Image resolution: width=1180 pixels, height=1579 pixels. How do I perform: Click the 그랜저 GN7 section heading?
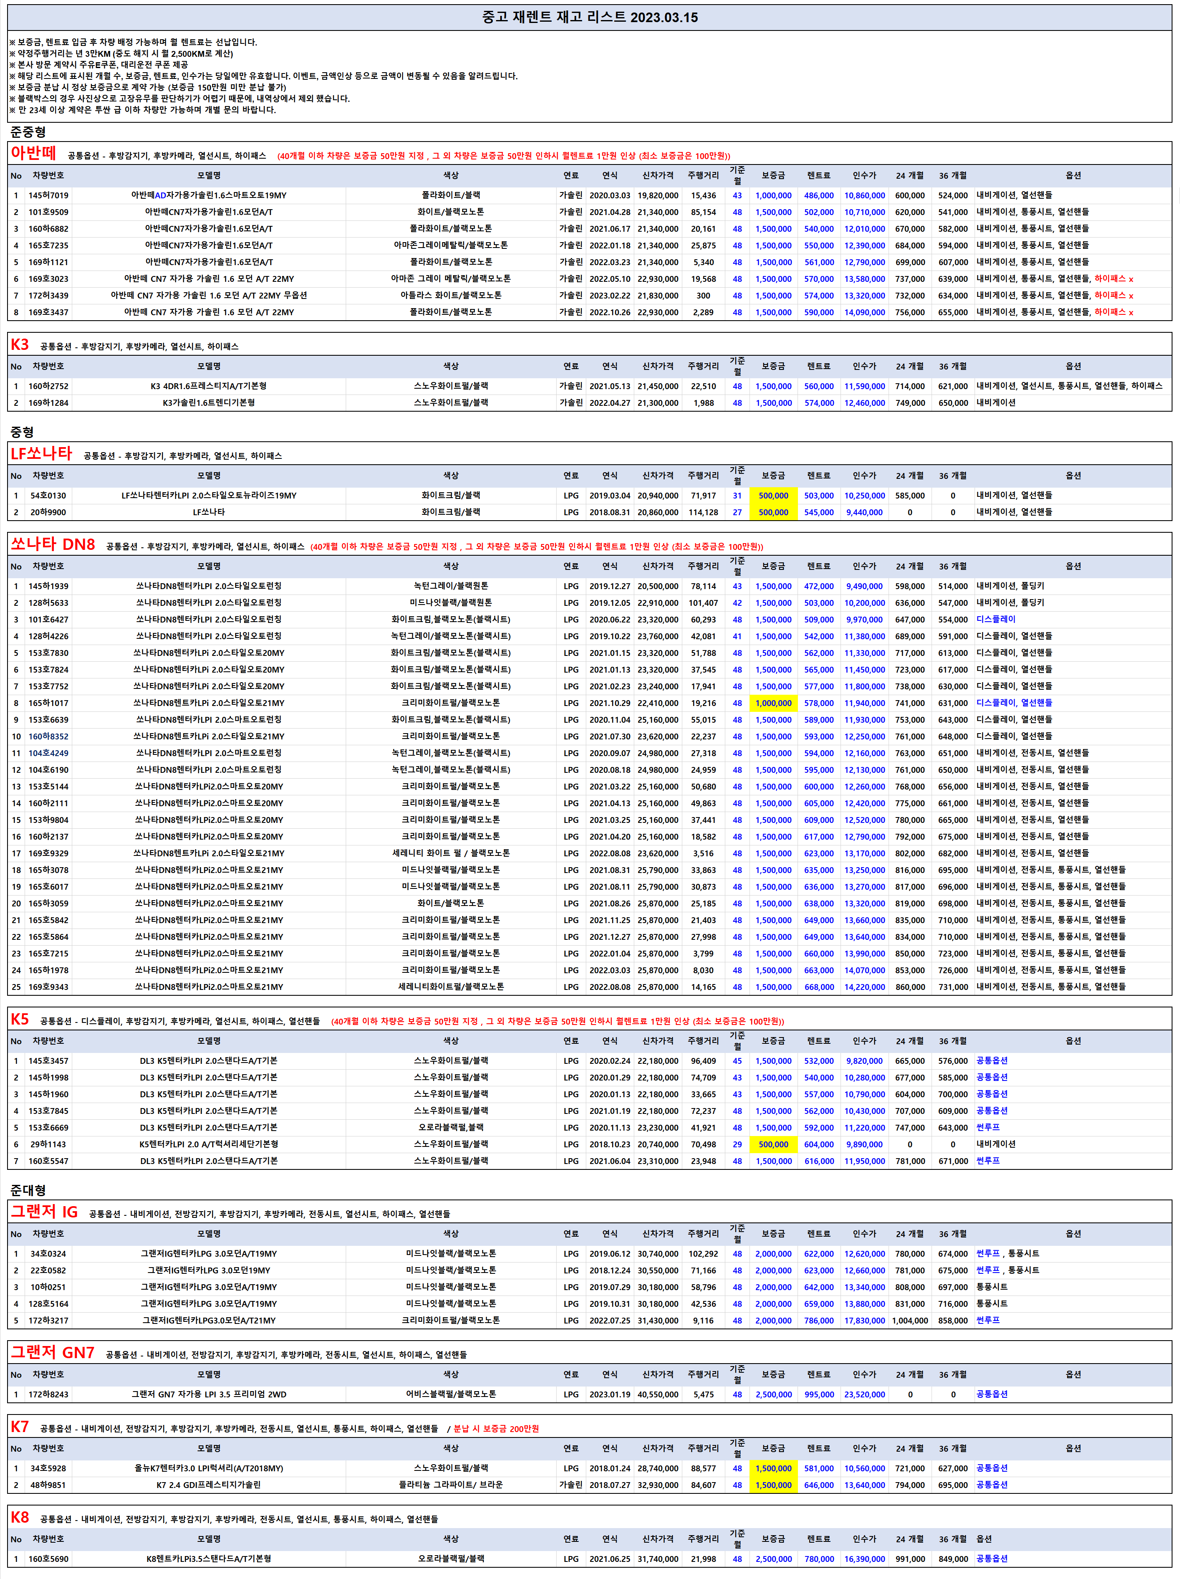53,1353
